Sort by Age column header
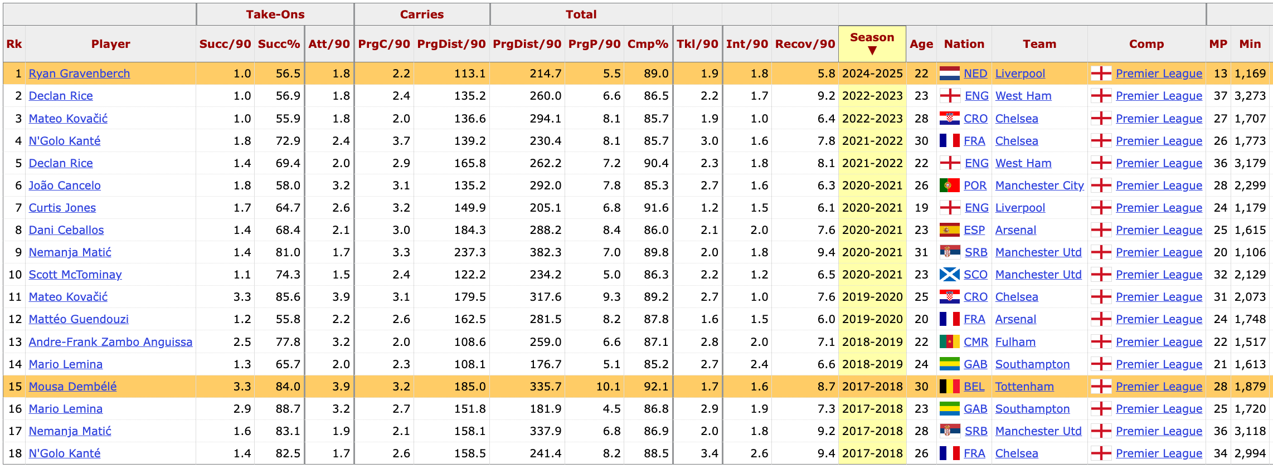Screen dimensions: 1273x469 click(921, 43)
